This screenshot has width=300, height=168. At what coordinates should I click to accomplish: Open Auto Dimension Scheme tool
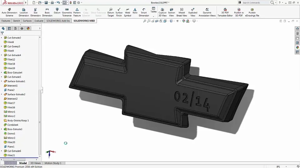pyautogui.click(x=9, y=12)
